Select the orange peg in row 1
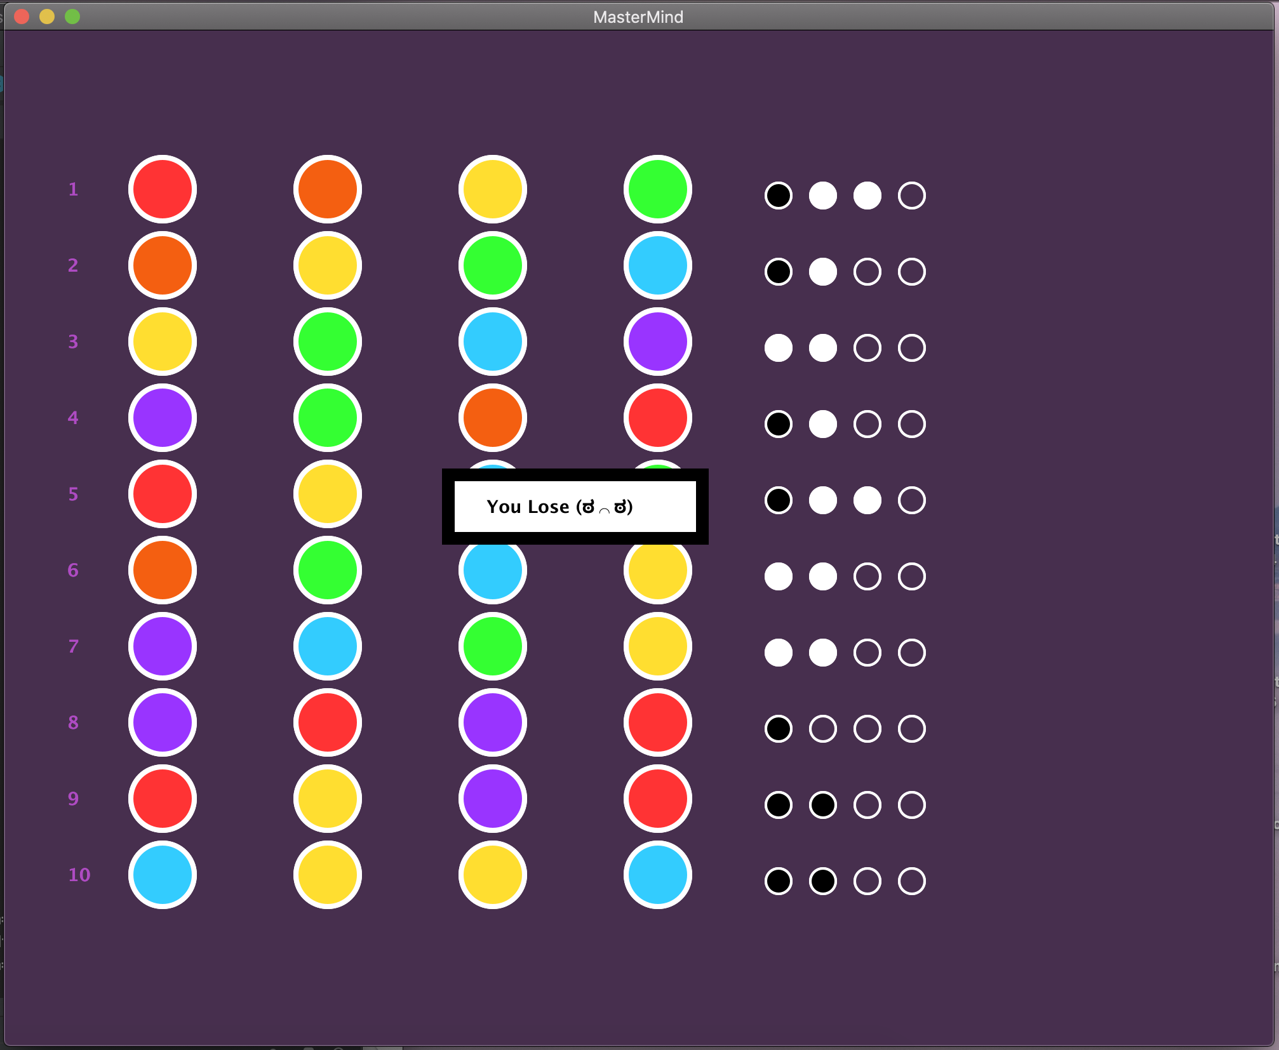Screen dimensions: 1279x1050 point(328,189)
